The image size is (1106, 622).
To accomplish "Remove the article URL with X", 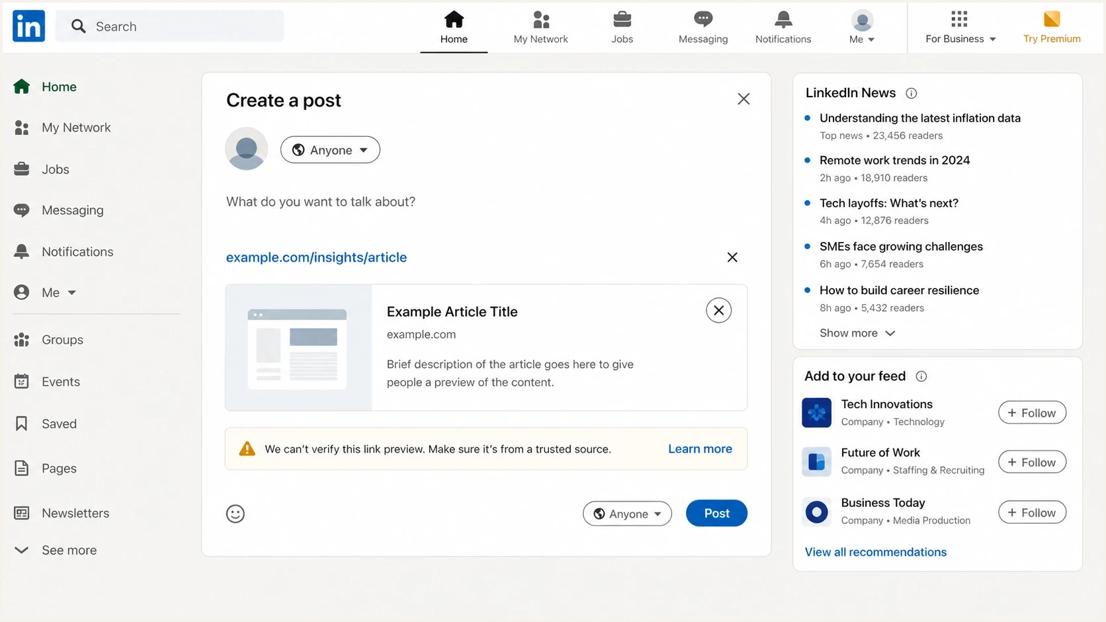I will 732,257.
